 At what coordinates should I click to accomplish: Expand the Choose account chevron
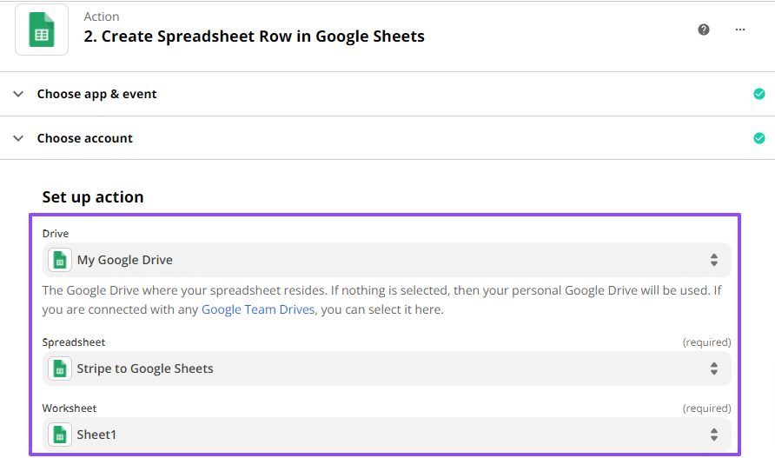(18, 138)
